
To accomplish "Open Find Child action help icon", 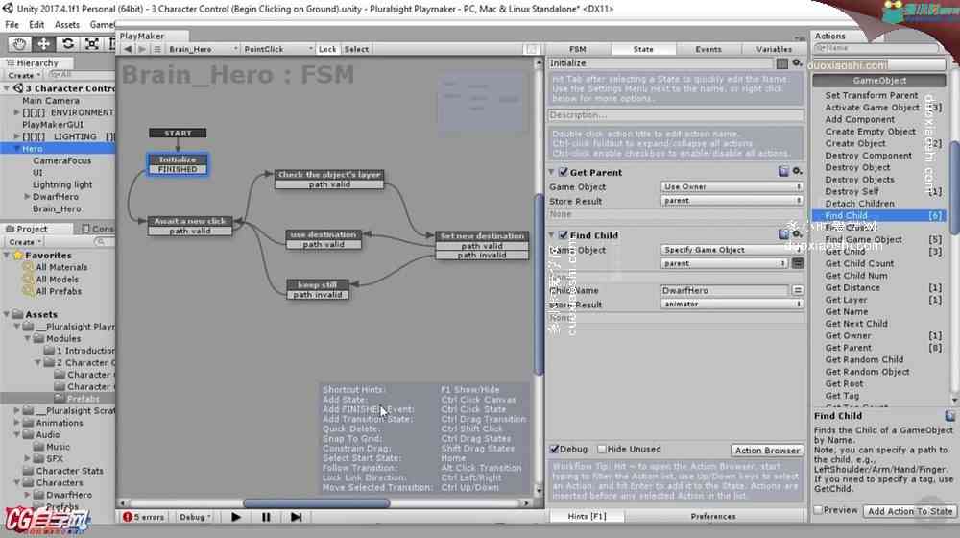I will (783, 234).
